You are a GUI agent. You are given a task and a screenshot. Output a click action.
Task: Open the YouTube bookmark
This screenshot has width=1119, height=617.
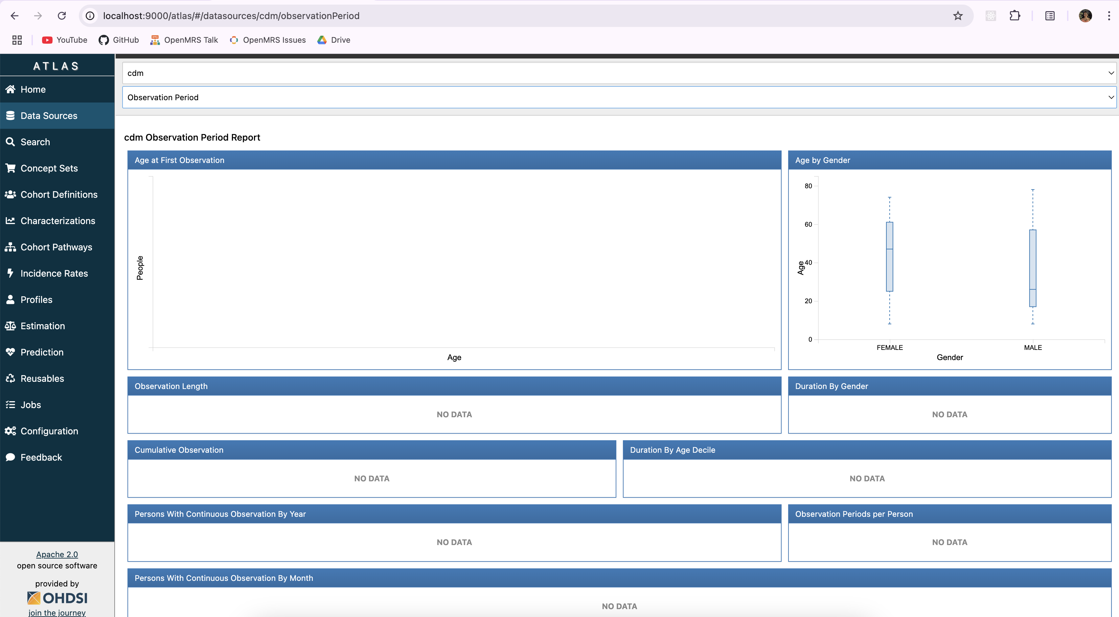(64, 40)
